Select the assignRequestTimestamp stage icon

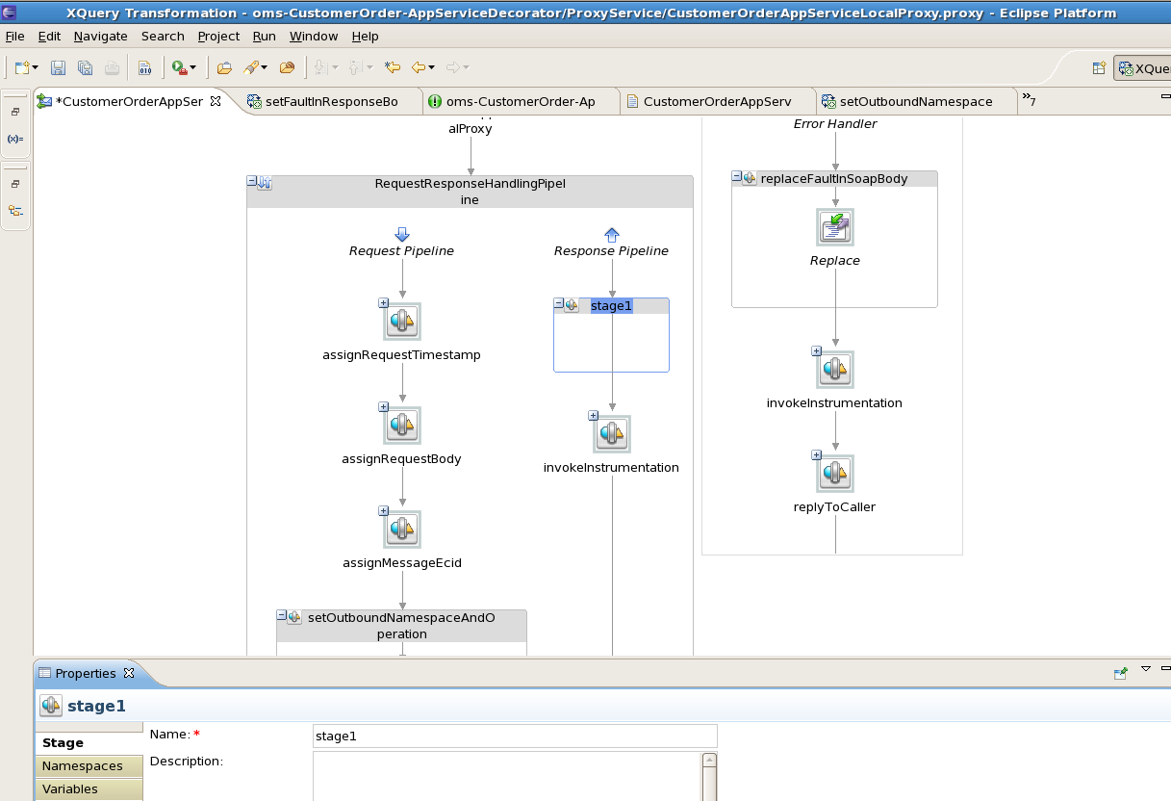click(x=402, y=321)
